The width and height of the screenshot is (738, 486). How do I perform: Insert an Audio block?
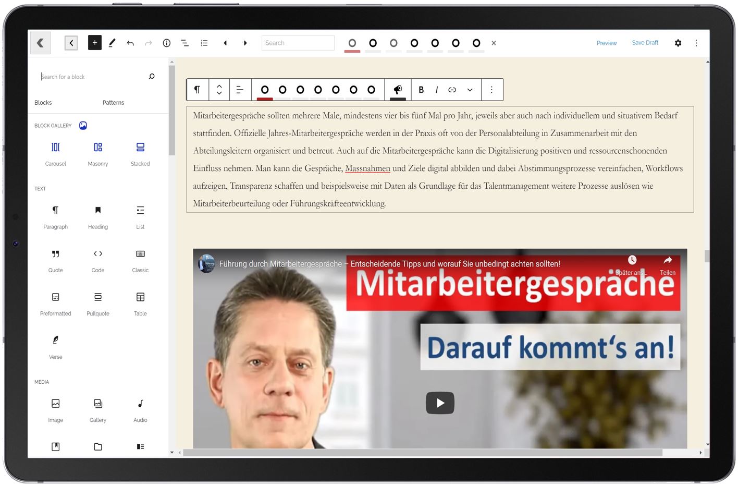pyautogui.click(x=140, y=410)
